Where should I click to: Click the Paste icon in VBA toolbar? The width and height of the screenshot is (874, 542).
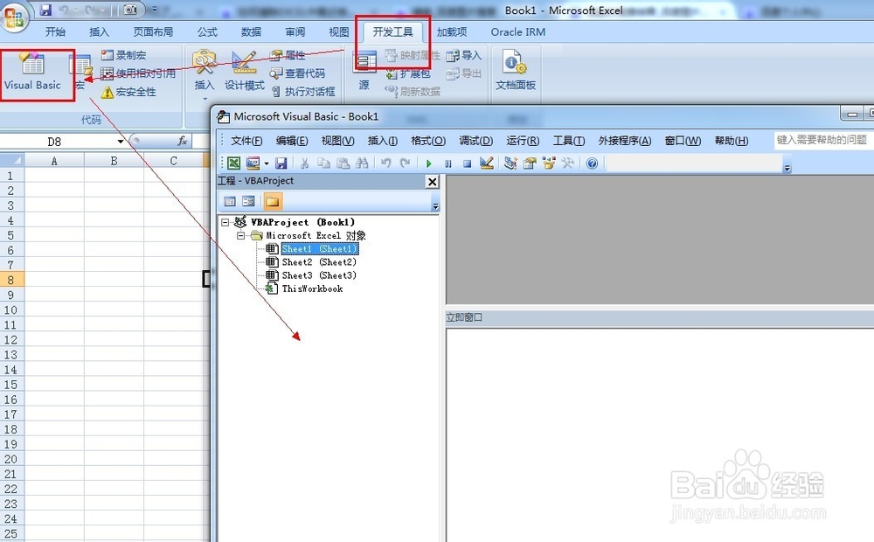[x=343, y=163]
